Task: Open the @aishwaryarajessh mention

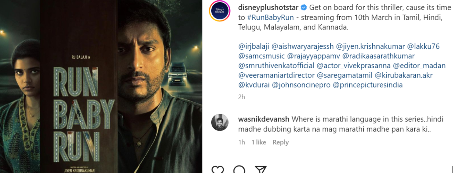Action: coord(303,46)
